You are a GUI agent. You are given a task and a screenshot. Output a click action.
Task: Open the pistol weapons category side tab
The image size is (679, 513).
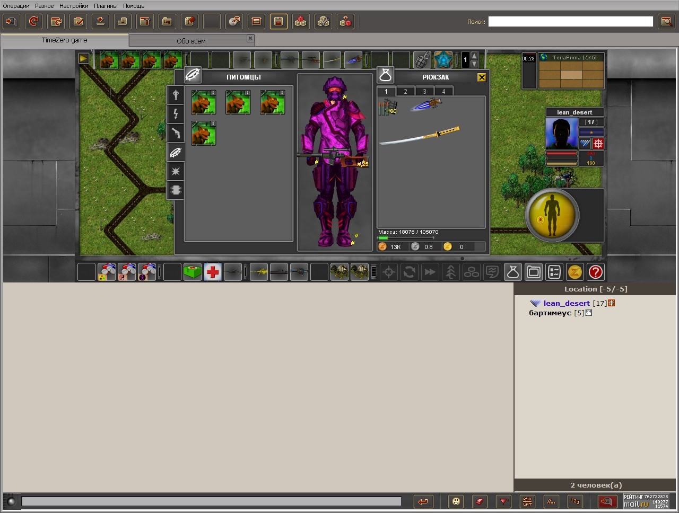click(176, 133)
